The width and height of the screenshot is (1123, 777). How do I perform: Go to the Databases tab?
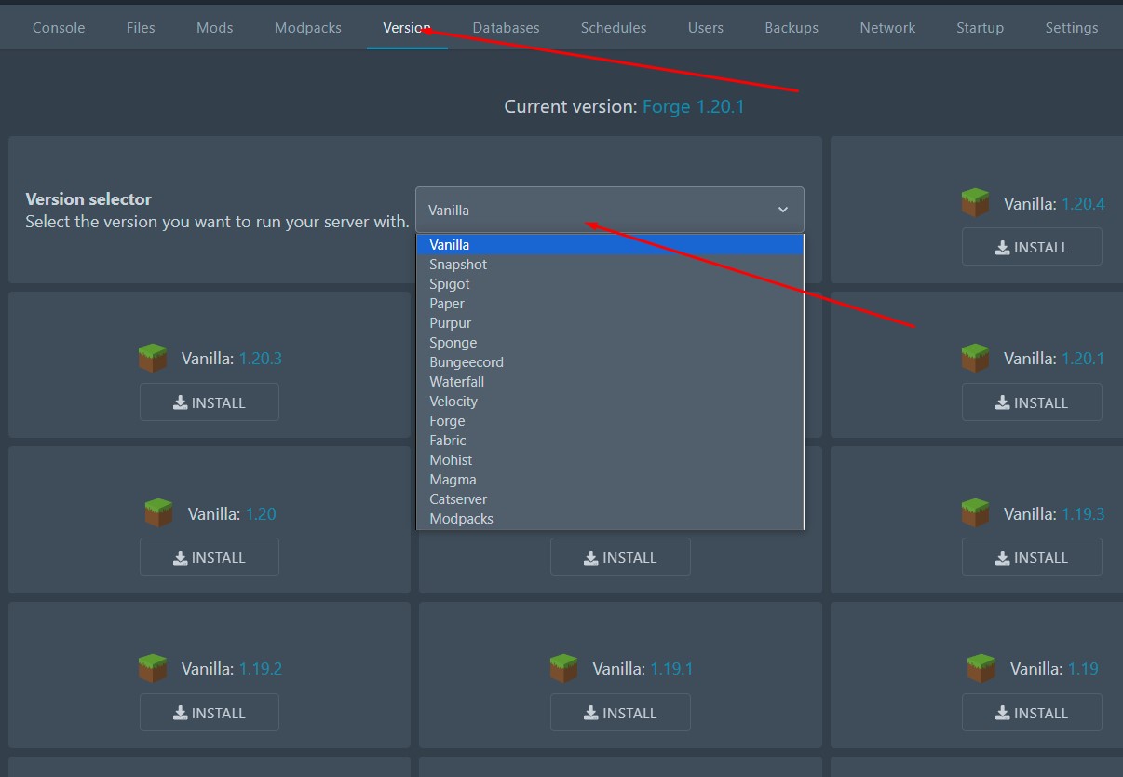tap(506, 27)
